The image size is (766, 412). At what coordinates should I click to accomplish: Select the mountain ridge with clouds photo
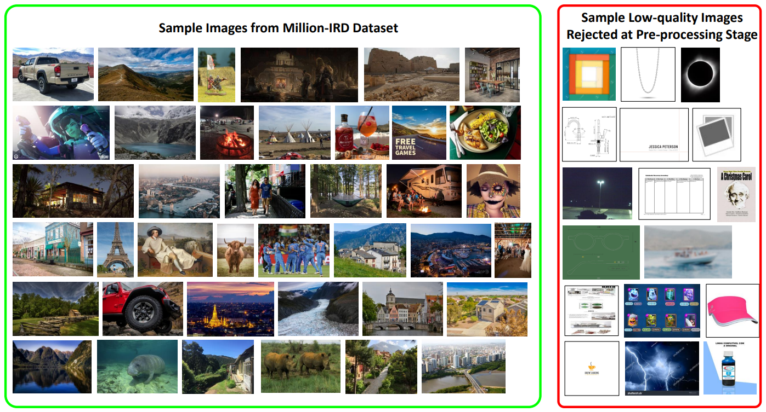pos(146,74)
